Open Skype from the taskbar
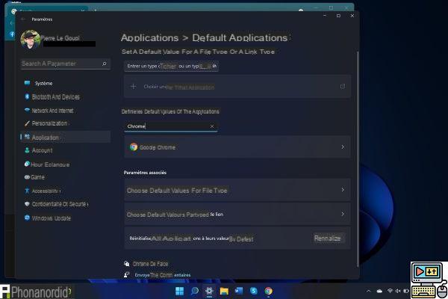The height and width of the screenshot is (299, 448). 253,291
